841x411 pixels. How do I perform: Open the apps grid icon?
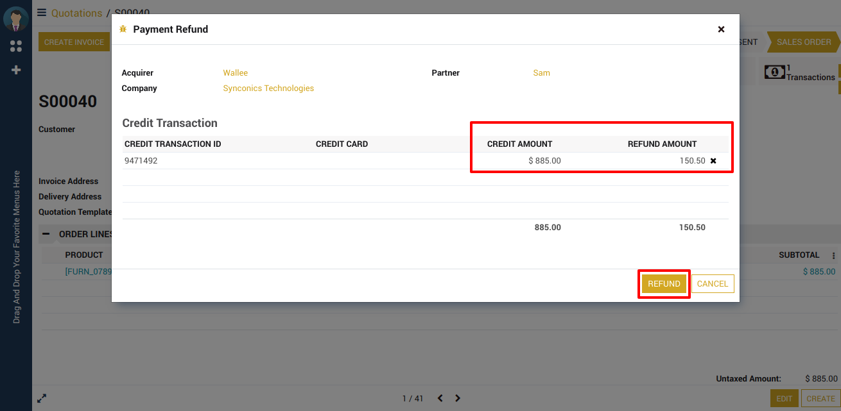[x=16, y=46]
